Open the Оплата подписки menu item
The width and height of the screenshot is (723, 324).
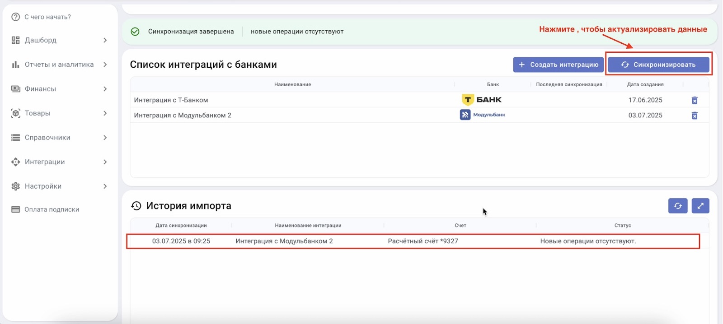click(x=52, y=209)
